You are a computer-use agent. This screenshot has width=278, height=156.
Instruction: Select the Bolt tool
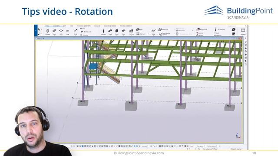(x=68, y=32)
